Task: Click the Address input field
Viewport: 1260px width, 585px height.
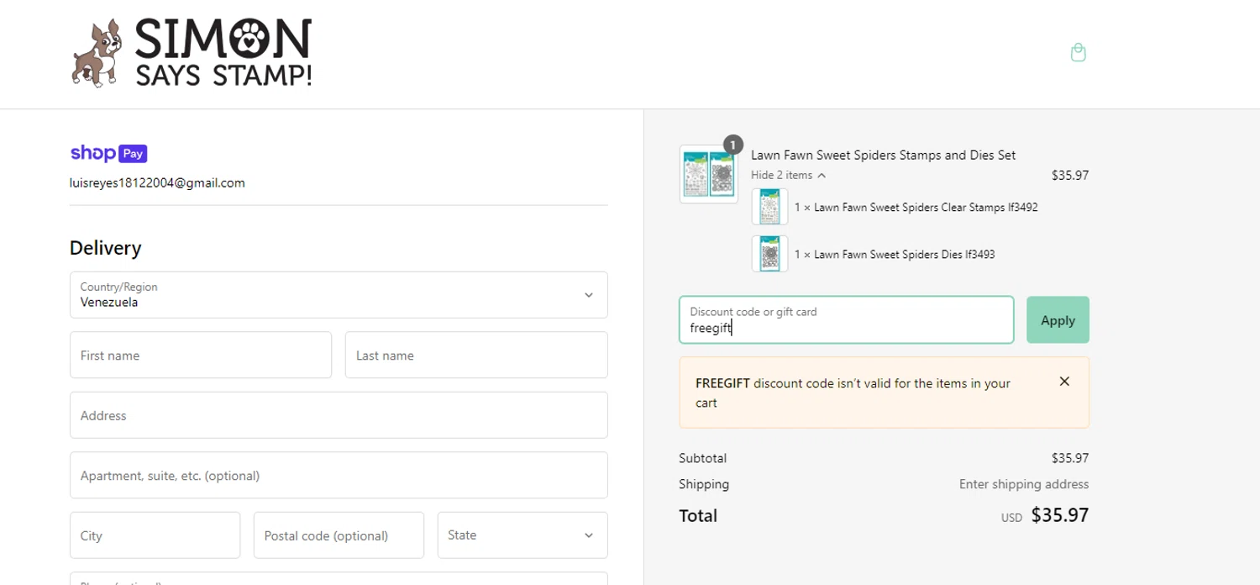Action: pyautogui.click(x=339, y=415)
